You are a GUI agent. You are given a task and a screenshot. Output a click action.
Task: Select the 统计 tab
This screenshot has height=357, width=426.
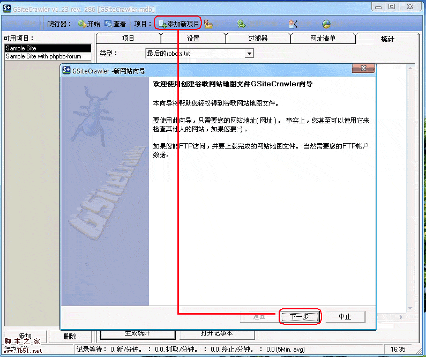point(387,39)
